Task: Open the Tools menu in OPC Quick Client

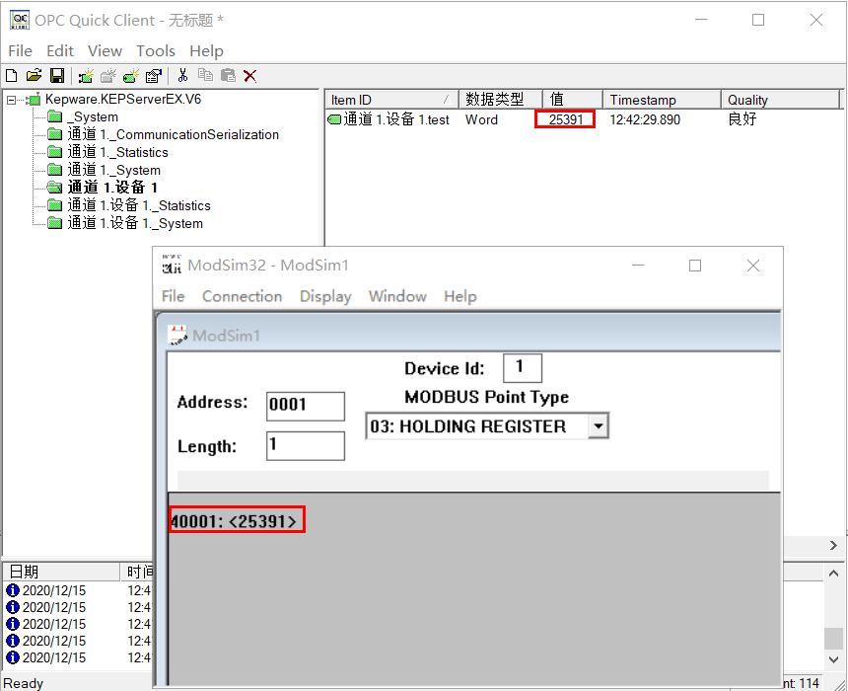Action: 156,50
